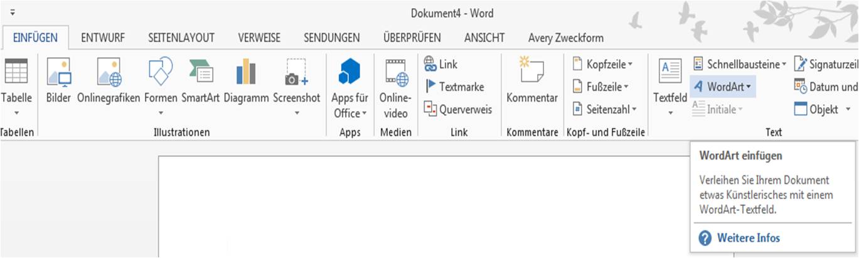The image size is (859, 258).
Task: Click the Weitere Infos link
Action: (749, 239)
